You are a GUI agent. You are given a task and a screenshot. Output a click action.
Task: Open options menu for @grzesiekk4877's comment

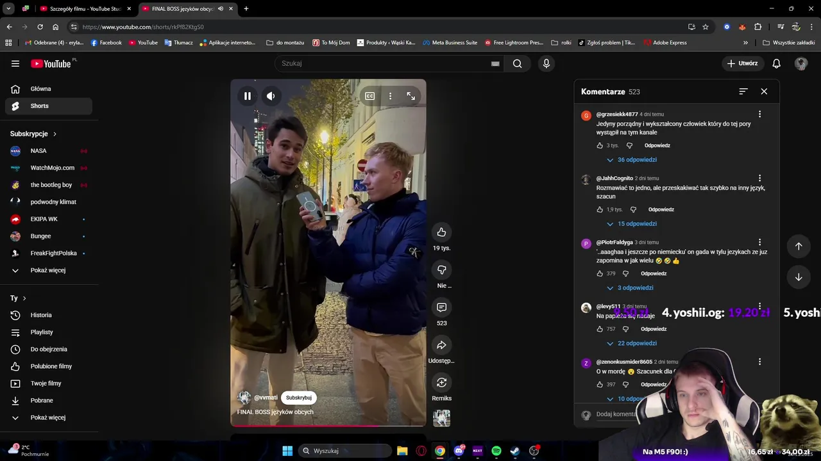pos(759,114)
